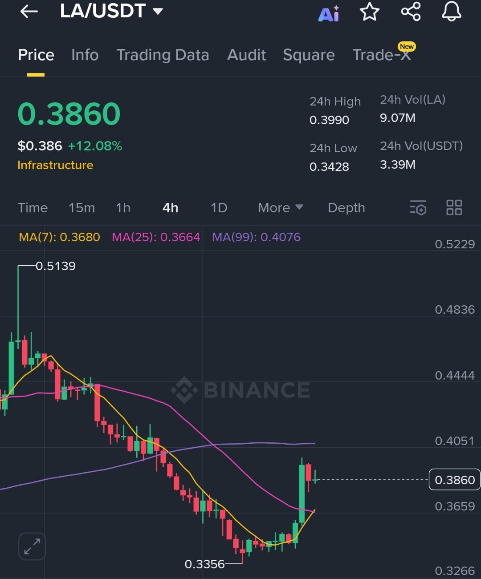This screenshot has height=579, width=481.
Task: Open the AI analysis icon
Action: click(329, 14)
